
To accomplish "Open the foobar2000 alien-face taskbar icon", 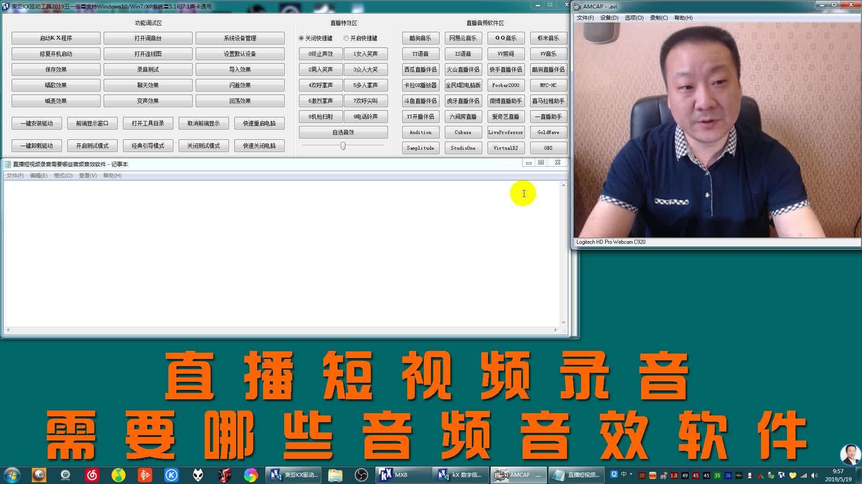I will [198, 475].
